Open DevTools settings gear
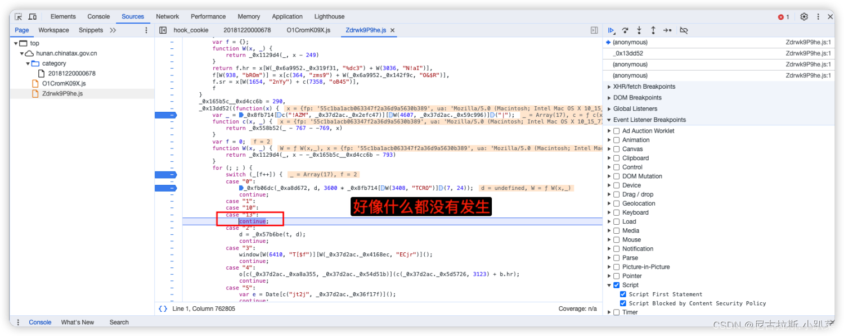The image size is (844, 336). [x=804, y=16]
